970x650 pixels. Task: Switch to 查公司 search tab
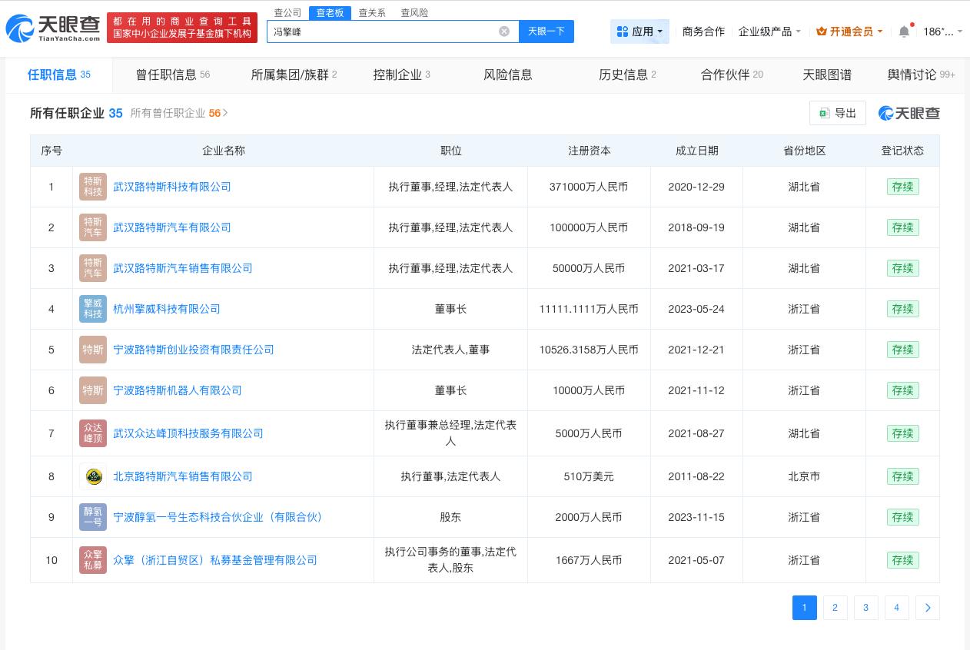coord(288,13)
